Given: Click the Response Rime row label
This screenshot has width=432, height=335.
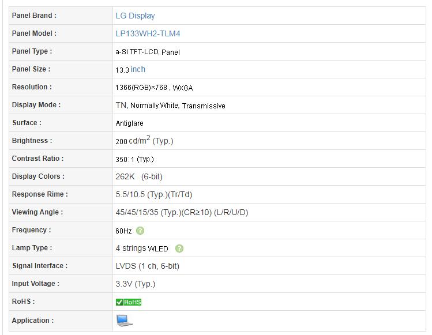Looking at the screenshot, I should (40, 194).
